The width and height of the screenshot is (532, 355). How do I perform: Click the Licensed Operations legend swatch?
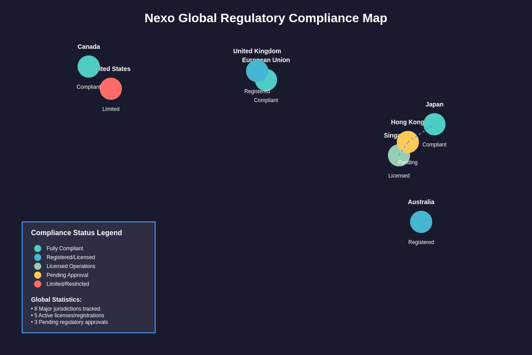pos(38,266)
